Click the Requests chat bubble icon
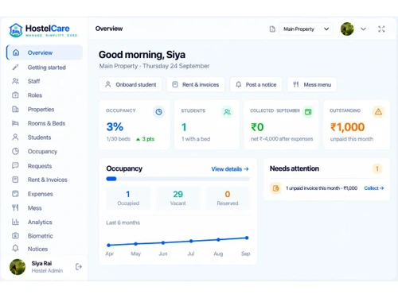Image resolution: width=398 pixels, height=298 pixels. 15,166
